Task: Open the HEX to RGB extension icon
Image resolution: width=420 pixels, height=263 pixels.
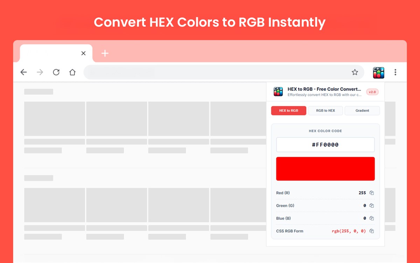Action: click(x=379, y=73)
